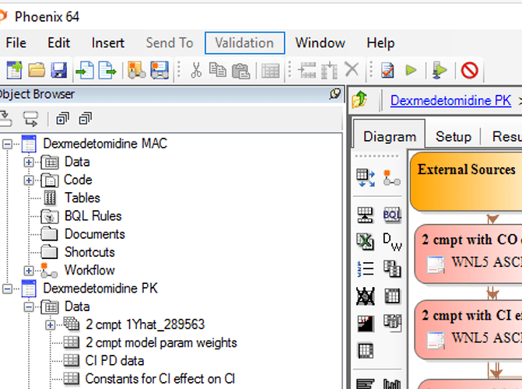This screenshot has width=522, height=389.
Task: Click the BQL tool icon in the diagram toolbox
Action: 392,215
